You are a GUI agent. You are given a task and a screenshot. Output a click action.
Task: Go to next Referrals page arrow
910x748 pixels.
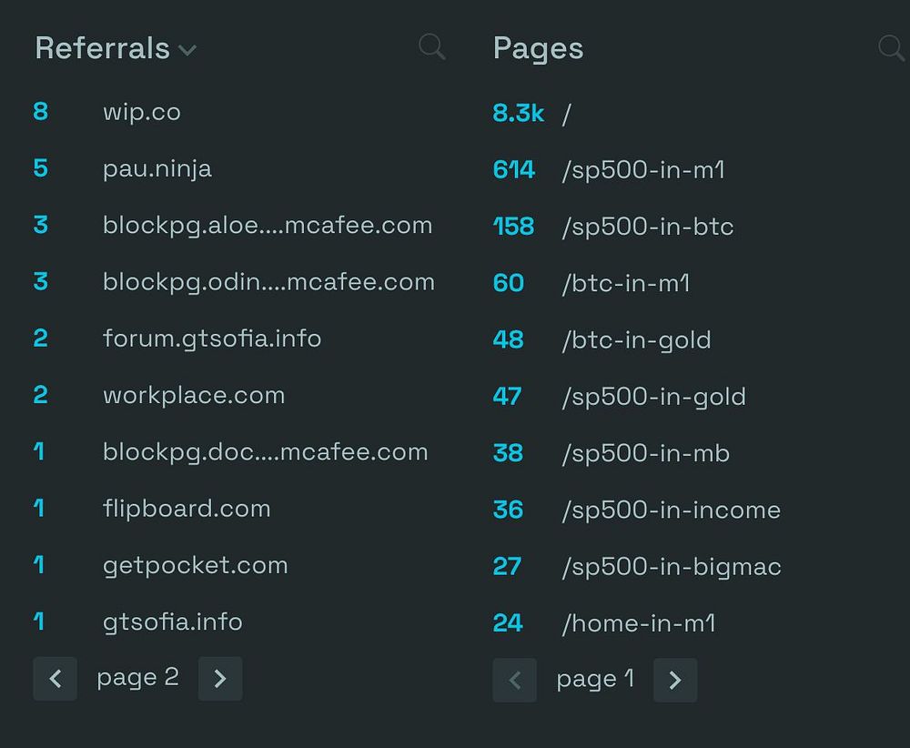(x=219, y=679)
